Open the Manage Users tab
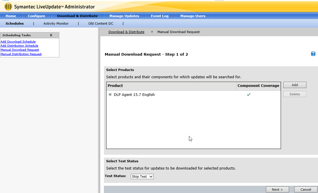Viewport: 318px width, 193px height. [193, 16]
